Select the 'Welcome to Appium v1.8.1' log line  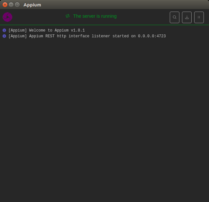point(47,30)
